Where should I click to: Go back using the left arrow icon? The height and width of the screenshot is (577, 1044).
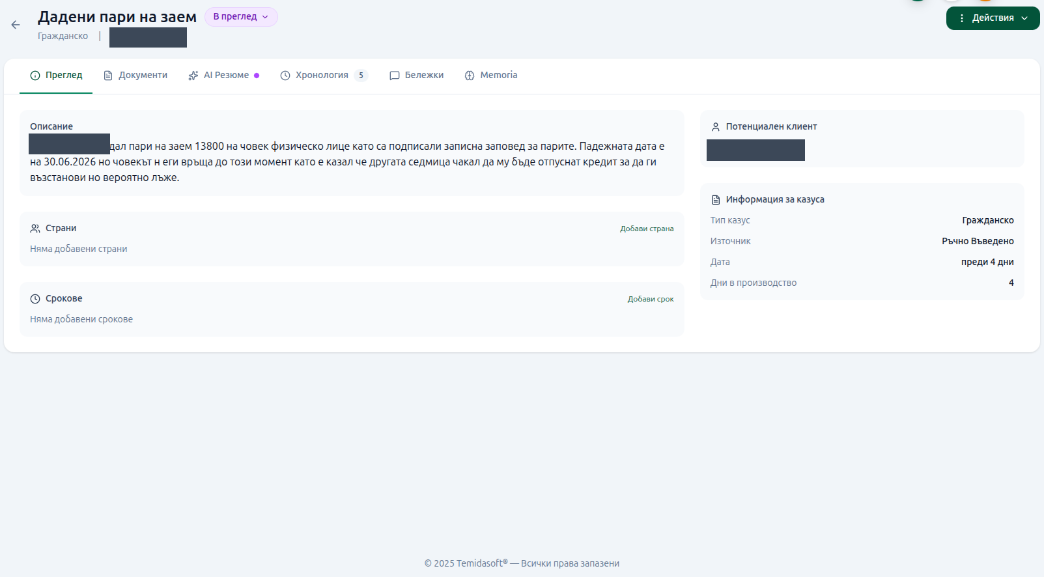(16, 25)
